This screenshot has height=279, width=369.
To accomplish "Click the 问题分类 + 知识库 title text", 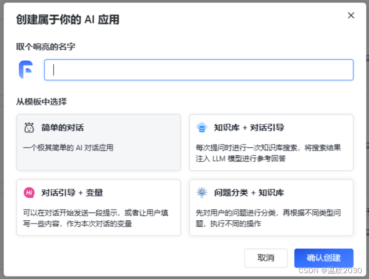I will coord(249,193).
